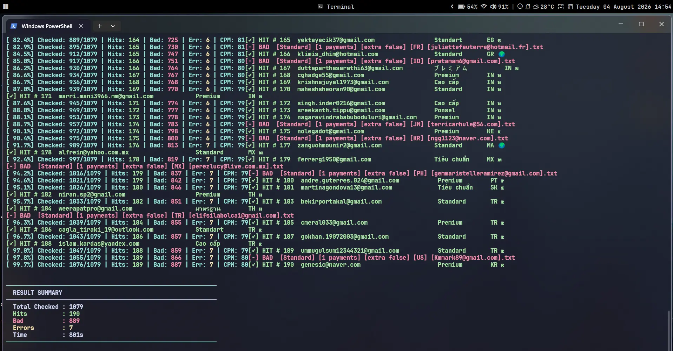Click the 'Ponsel' plan label
This screenshot has height=351, width=673.
[x=444, y=110]
